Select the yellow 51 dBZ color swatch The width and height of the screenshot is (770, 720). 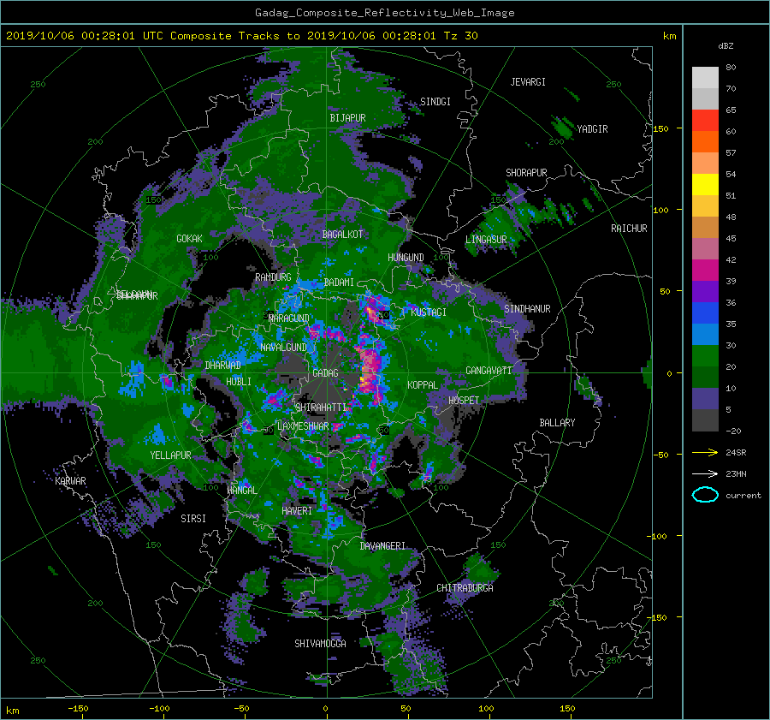pyautogui.click(x=705, y=184)
